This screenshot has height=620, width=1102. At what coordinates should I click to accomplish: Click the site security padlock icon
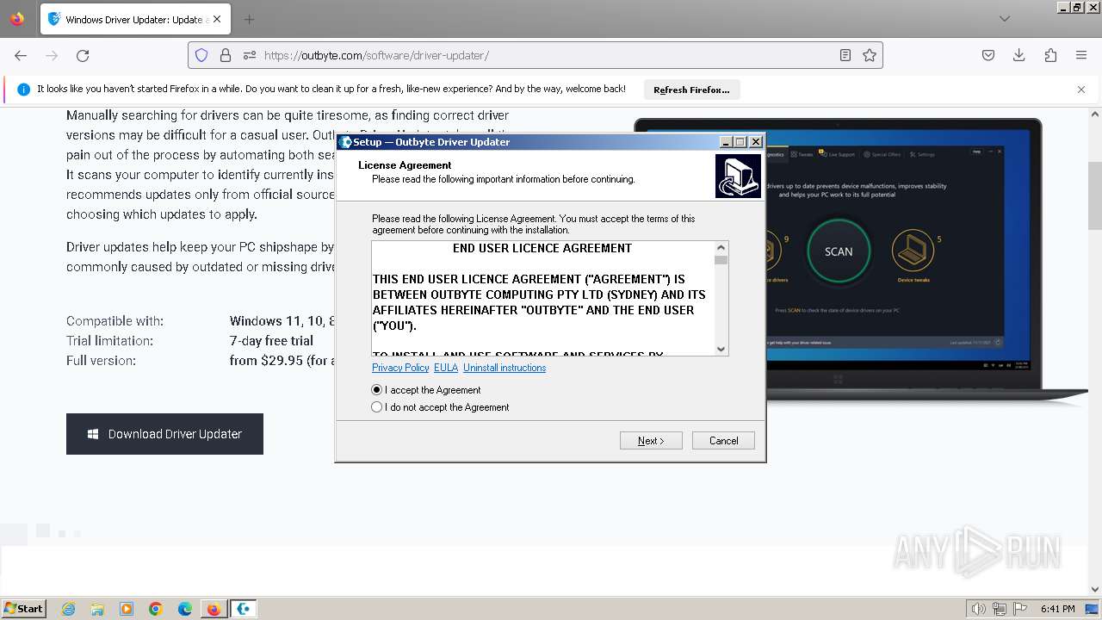point(226,55)
